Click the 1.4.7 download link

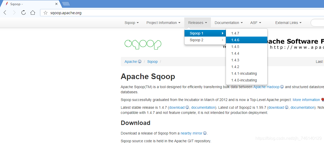tap(177, 107)
